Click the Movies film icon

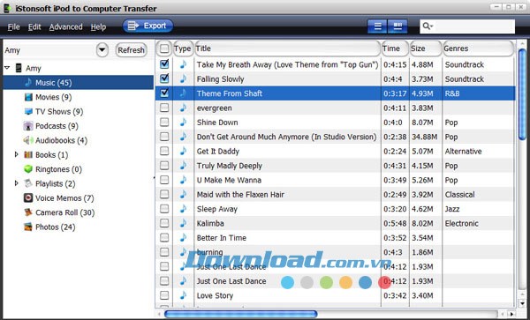[28, 97]
